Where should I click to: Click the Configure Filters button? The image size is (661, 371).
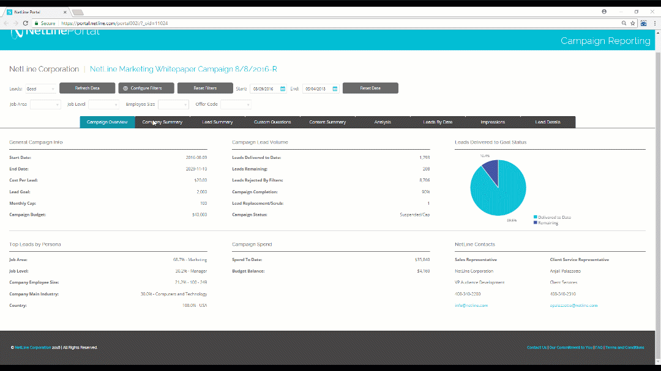(146, 88)
